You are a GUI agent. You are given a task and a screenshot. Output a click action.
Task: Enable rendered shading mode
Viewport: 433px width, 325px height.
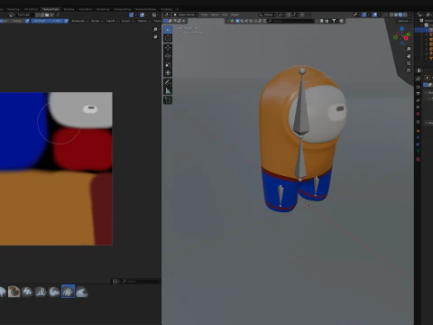[405, 14]
